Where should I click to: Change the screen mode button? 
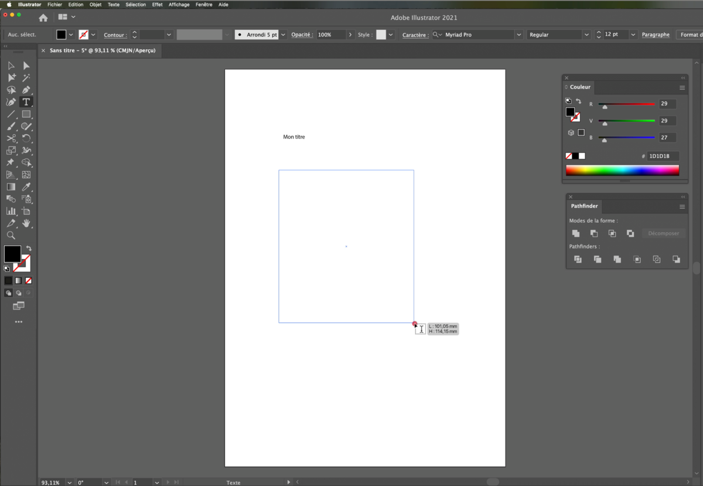coord(19,306)
